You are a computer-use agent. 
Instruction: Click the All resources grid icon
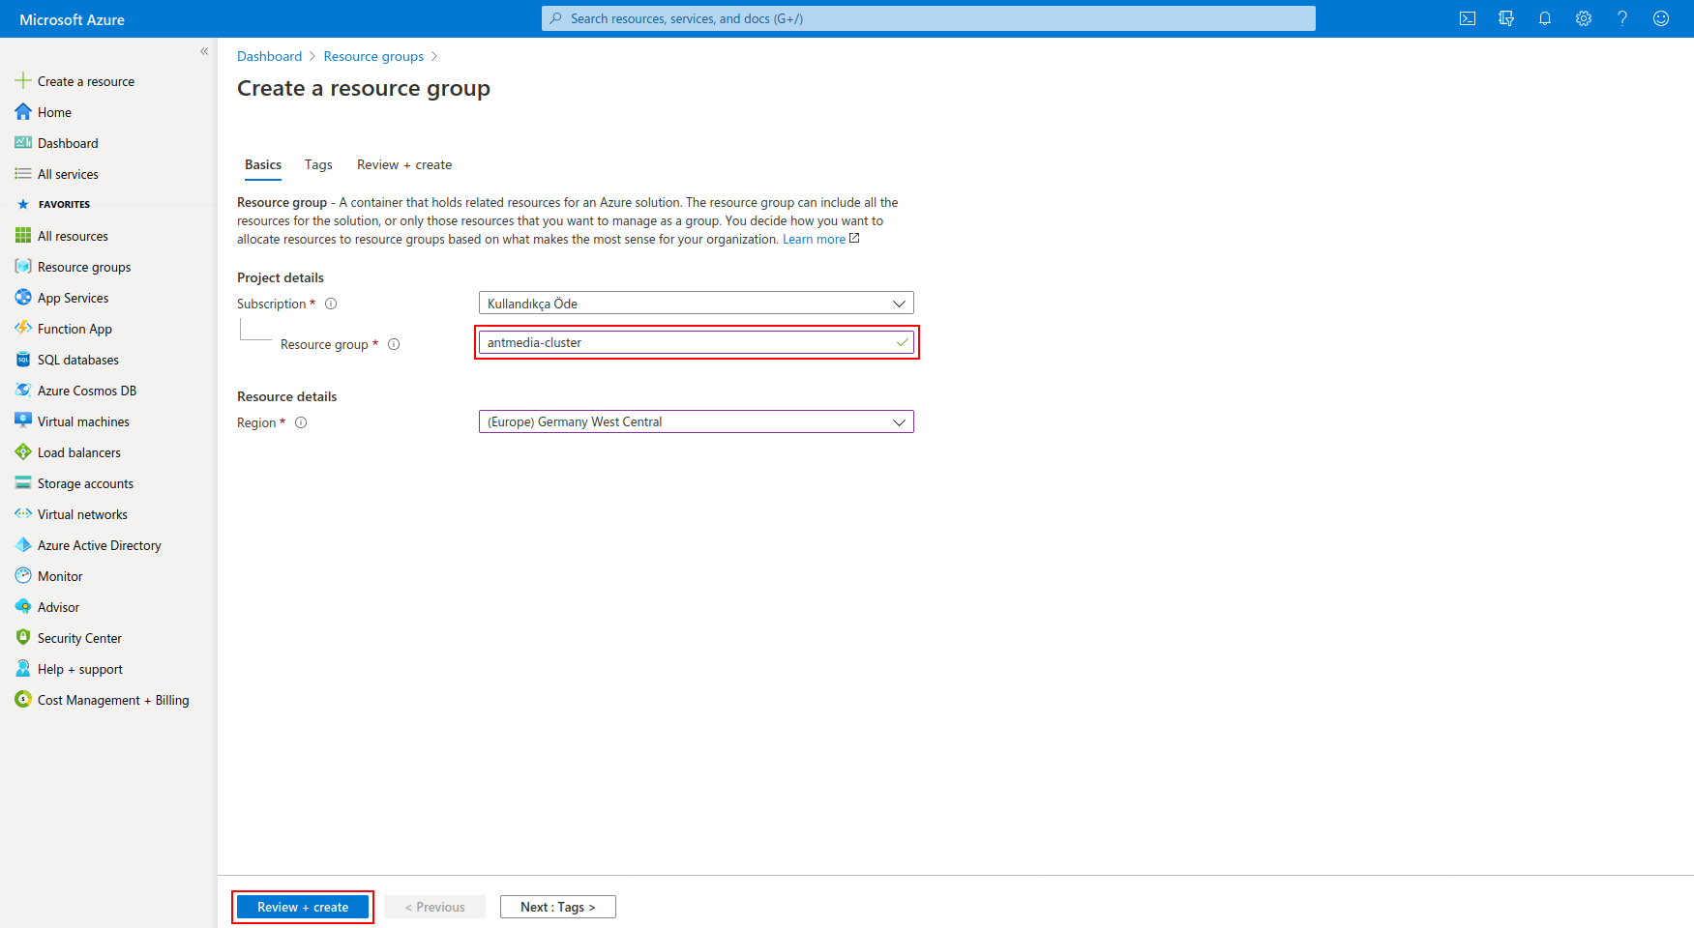(23, 236)
